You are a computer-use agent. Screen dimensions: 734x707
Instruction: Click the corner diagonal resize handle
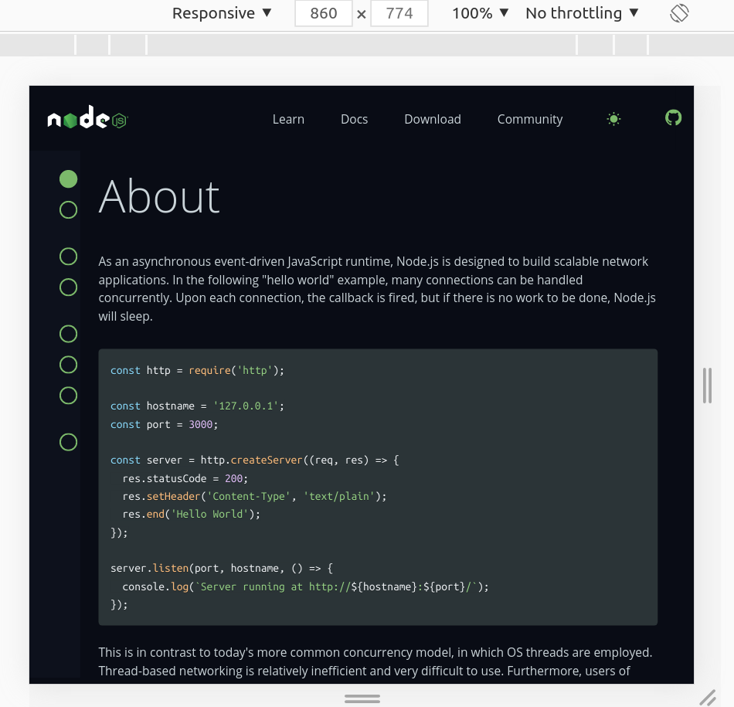[708, 698]
